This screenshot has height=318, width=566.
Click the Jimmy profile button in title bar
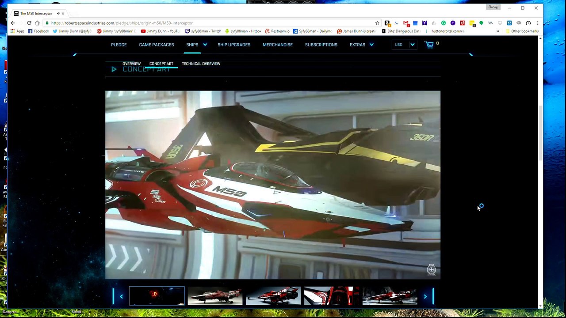pyautogui.click(x=493, y=7)
